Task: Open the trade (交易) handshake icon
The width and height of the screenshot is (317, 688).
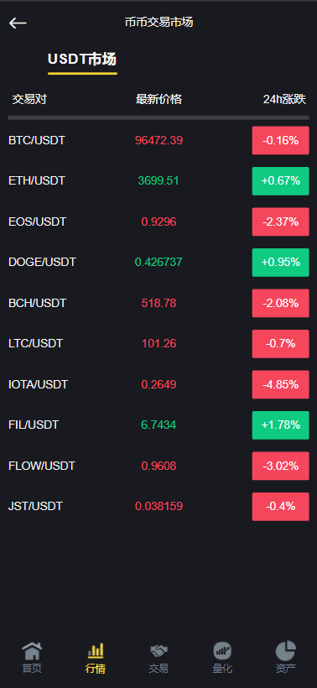Action: click(158, 651)
